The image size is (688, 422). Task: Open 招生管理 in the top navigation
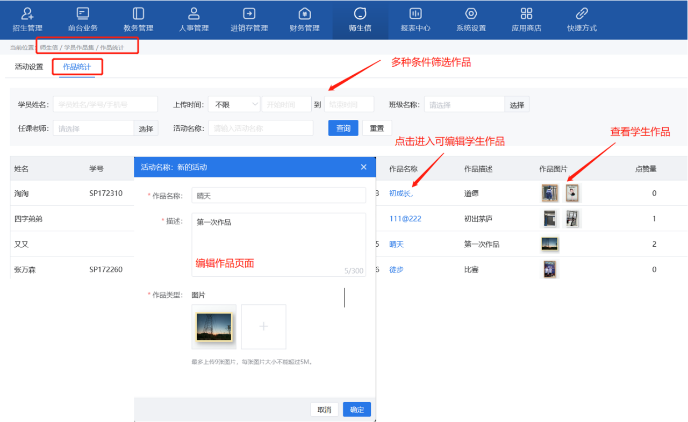pos(27,20)
